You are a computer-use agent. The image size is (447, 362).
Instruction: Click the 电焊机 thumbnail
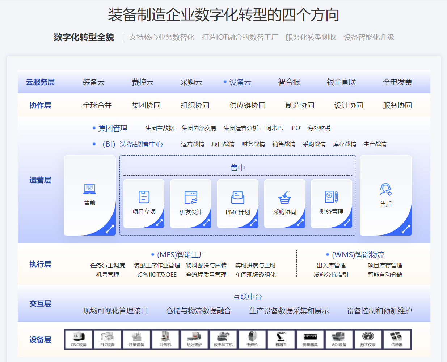pos(252,339)
